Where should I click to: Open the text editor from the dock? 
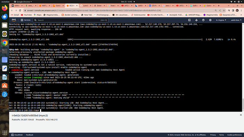tap(5, 68)
